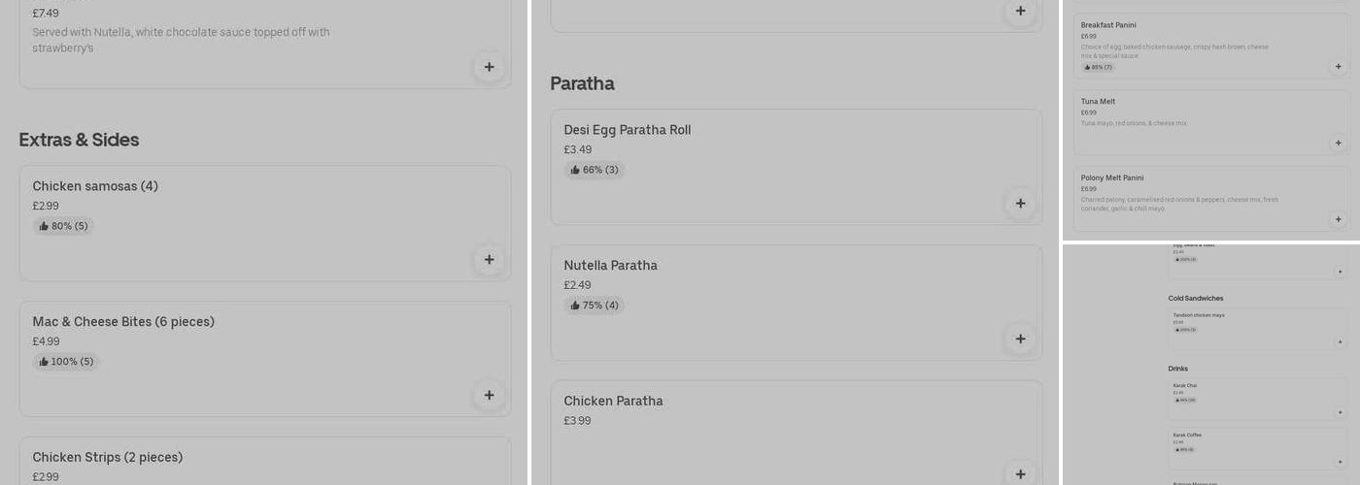Add Karak Chai to the basket
The height and width of the screenshot is (485, 1360).
coord(1340,412)
